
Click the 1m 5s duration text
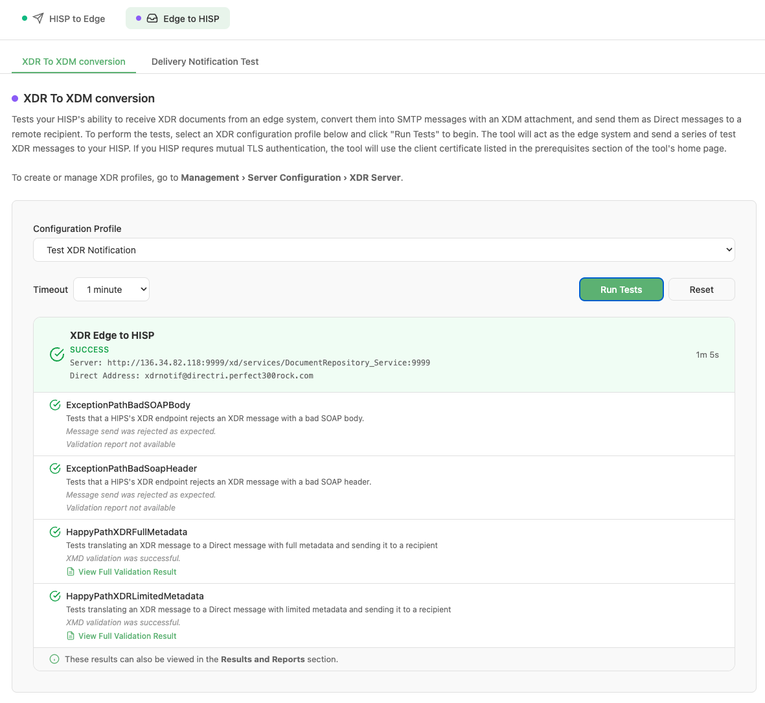point(707,354)
